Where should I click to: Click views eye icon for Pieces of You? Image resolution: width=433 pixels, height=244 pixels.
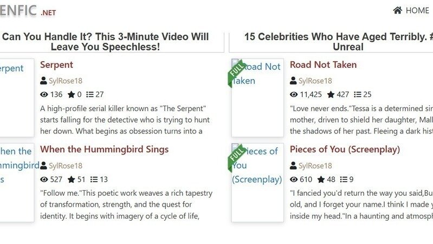tap(294, 179)
